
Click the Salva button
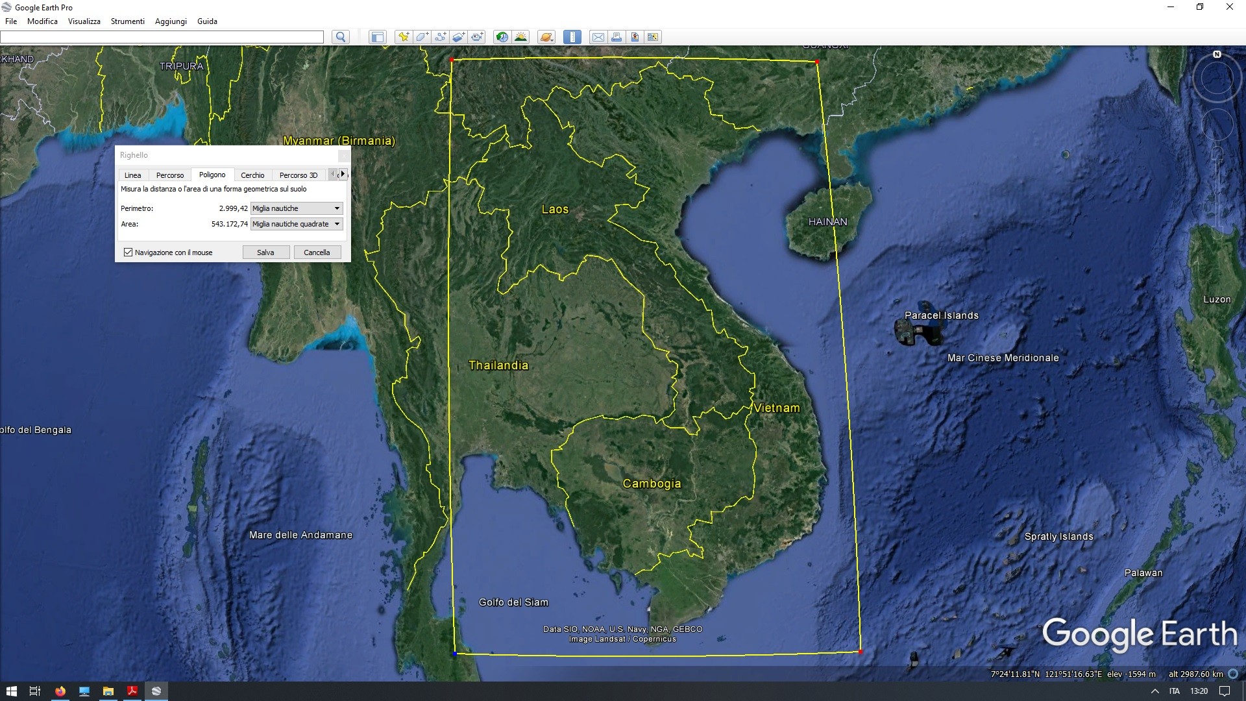point(265,252)
